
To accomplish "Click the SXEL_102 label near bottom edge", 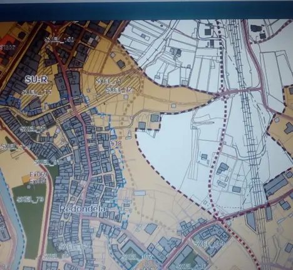I will tap(137, 257).
